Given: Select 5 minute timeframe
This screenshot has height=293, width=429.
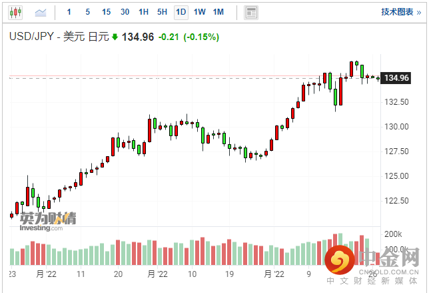Looking at the screenshot, I should (x=88, y=12).
